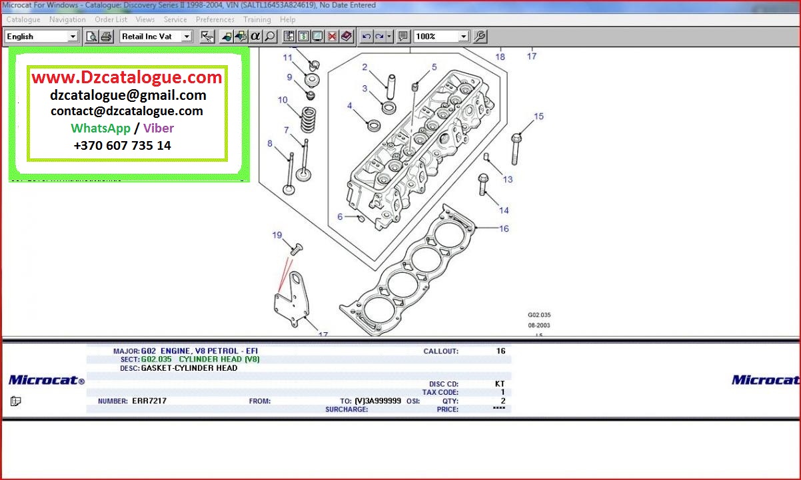Select callout 5 in diagram
The height and width of the screenshot is (480, 801).
(x=434, y=67)
